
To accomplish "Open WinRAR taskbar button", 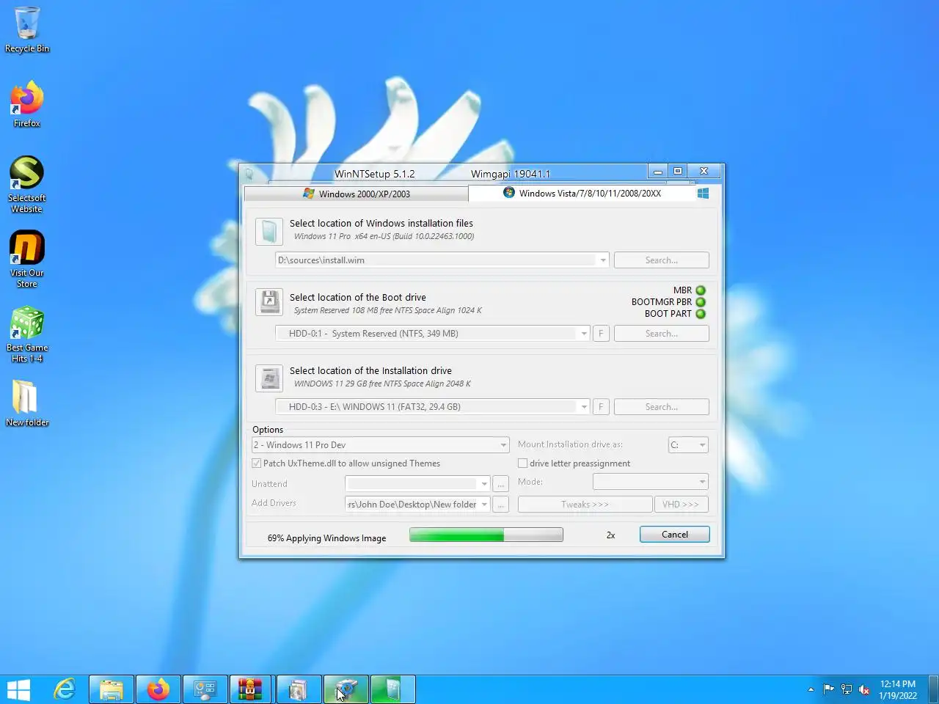I will [x=251, y=689].
